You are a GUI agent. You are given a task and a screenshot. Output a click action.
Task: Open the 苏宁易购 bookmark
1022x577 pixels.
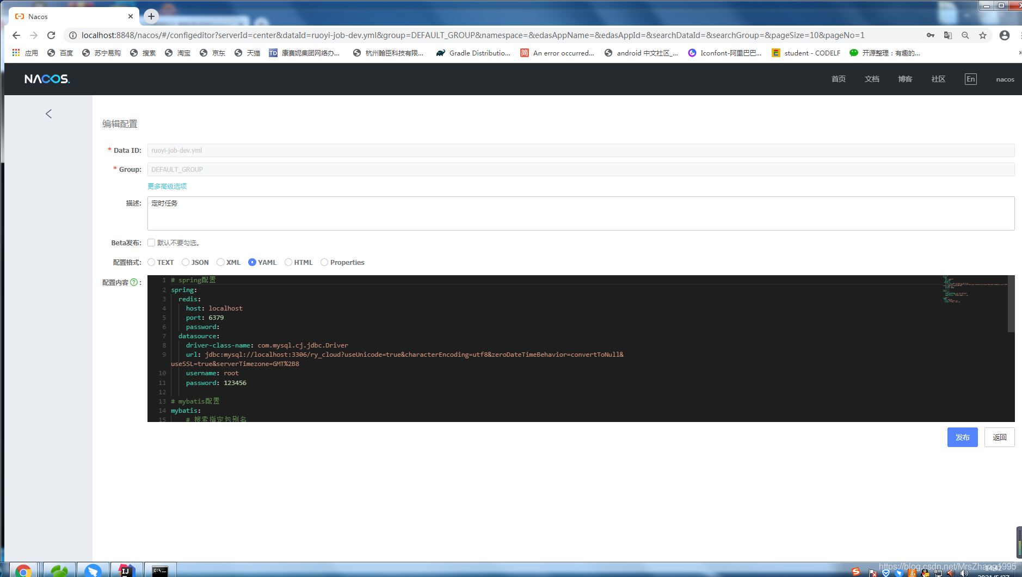point(101,53)
